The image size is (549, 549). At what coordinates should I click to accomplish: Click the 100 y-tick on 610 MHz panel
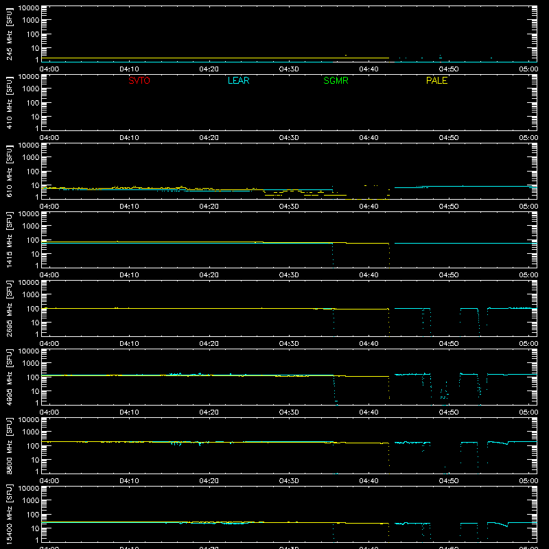point(33,172)
